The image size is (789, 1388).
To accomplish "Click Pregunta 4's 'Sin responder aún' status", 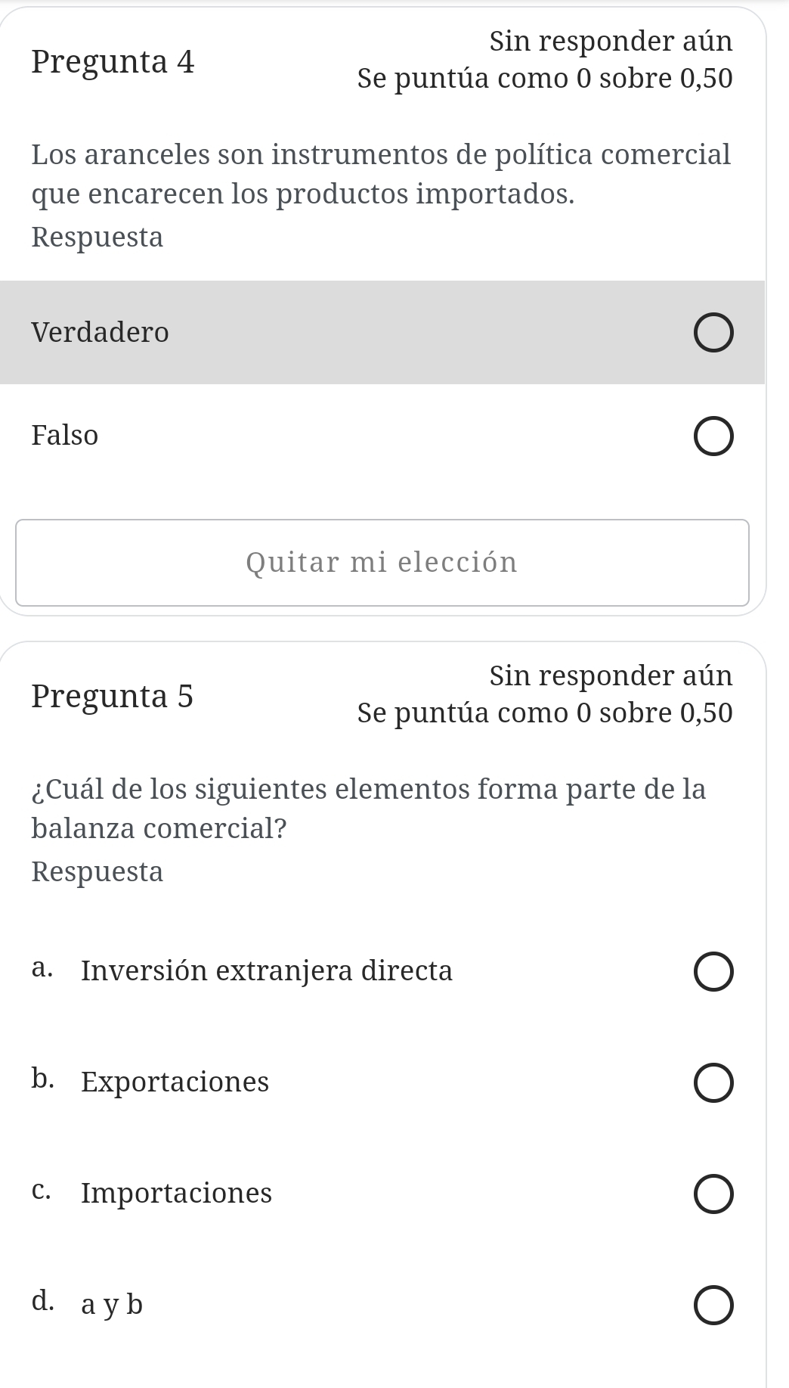I will click(611, 41).
